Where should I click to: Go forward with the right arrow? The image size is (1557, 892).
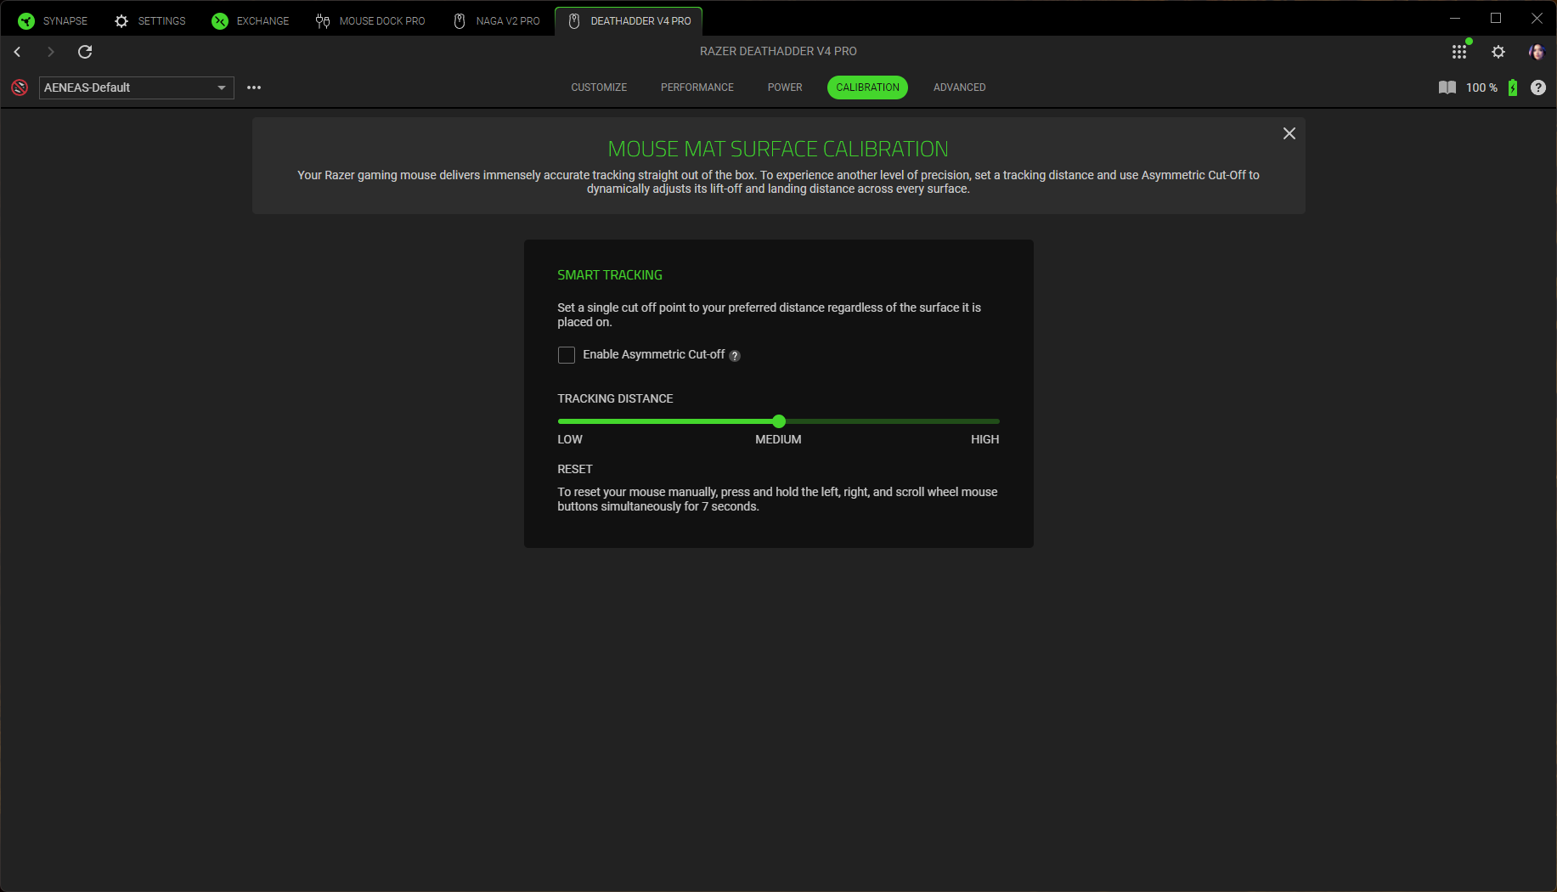51,52
